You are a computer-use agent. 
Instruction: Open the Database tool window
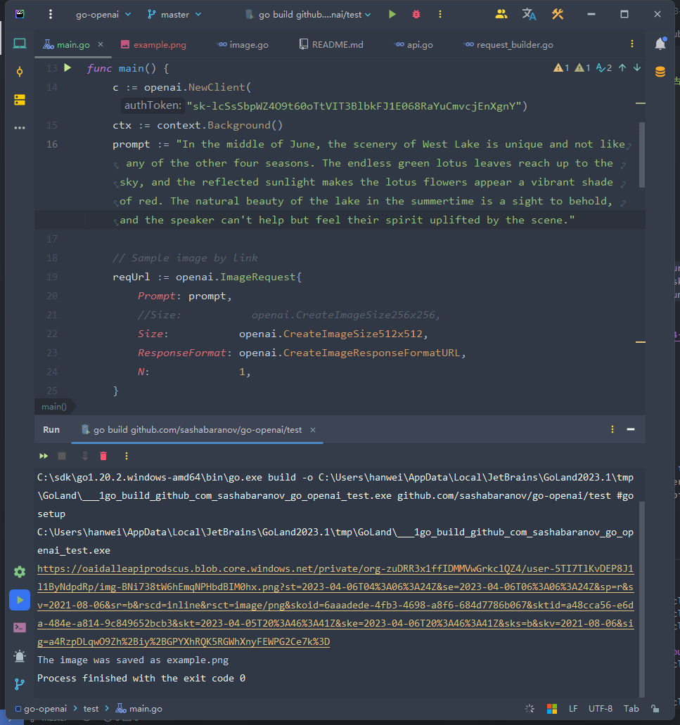click(660, 71)
